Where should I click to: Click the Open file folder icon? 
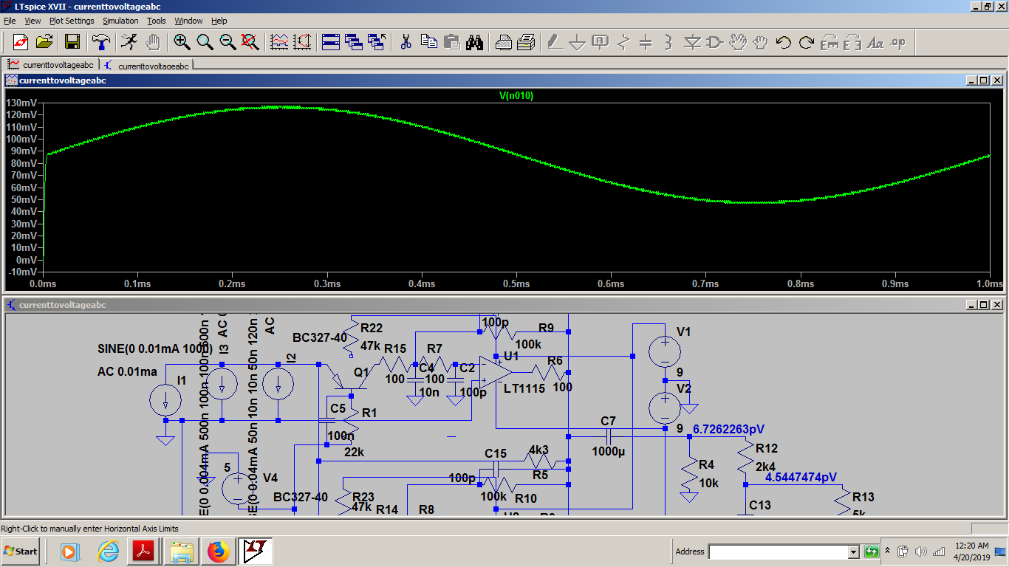click(44, 42)
